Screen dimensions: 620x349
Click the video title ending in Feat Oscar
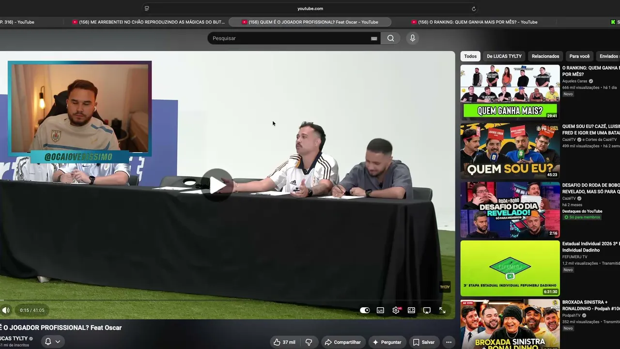(x=61, y=328)
